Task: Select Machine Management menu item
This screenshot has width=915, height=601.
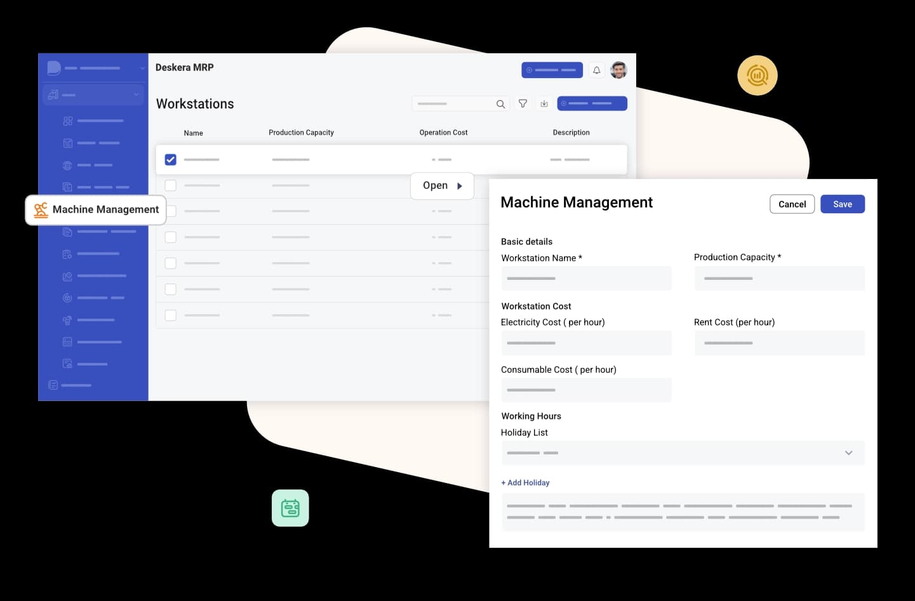Action: (105, 209)
